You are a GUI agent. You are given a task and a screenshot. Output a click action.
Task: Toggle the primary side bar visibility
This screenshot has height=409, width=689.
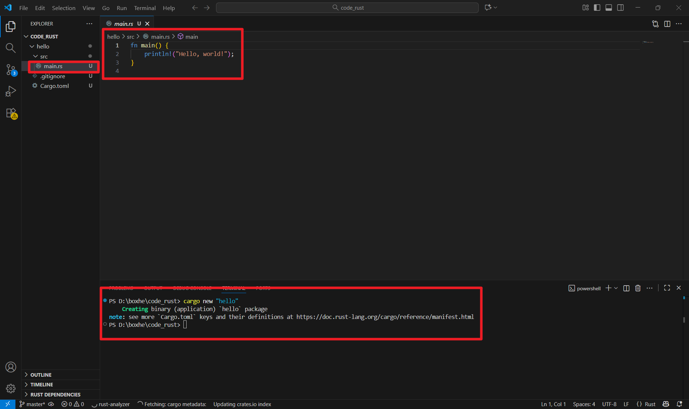click(597, 8)
